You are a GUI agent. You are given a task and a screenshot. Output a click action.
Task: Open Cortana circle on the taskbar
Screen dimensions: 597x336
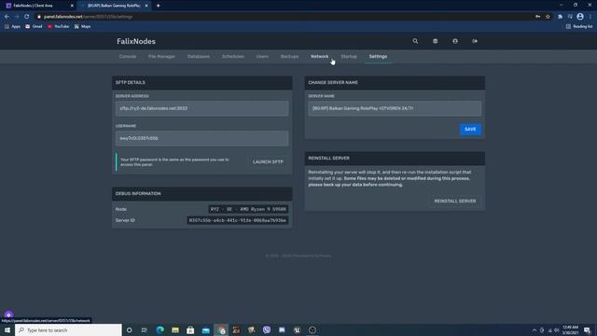(x=129, y=329)
